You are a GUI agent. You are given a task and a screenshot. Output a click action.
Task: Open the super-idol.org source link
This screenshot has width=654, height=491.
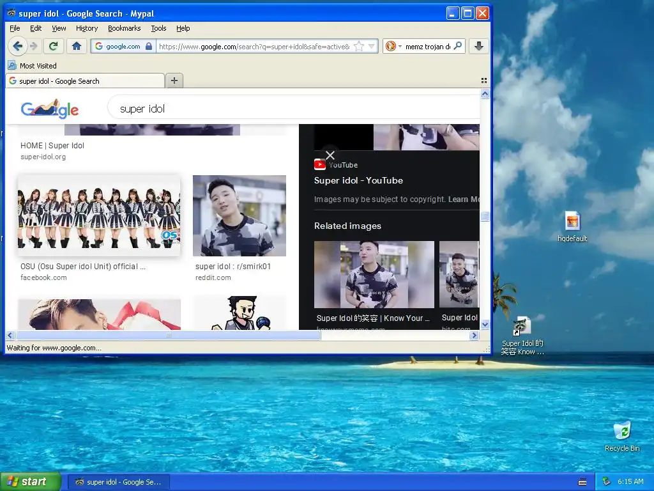coord(43,157)
